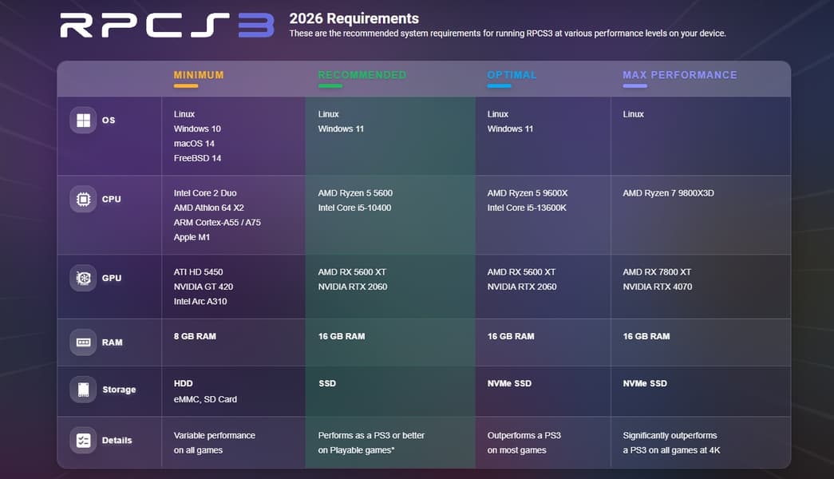
Task: Click the Storage drive icon
Action: point(83,390)
